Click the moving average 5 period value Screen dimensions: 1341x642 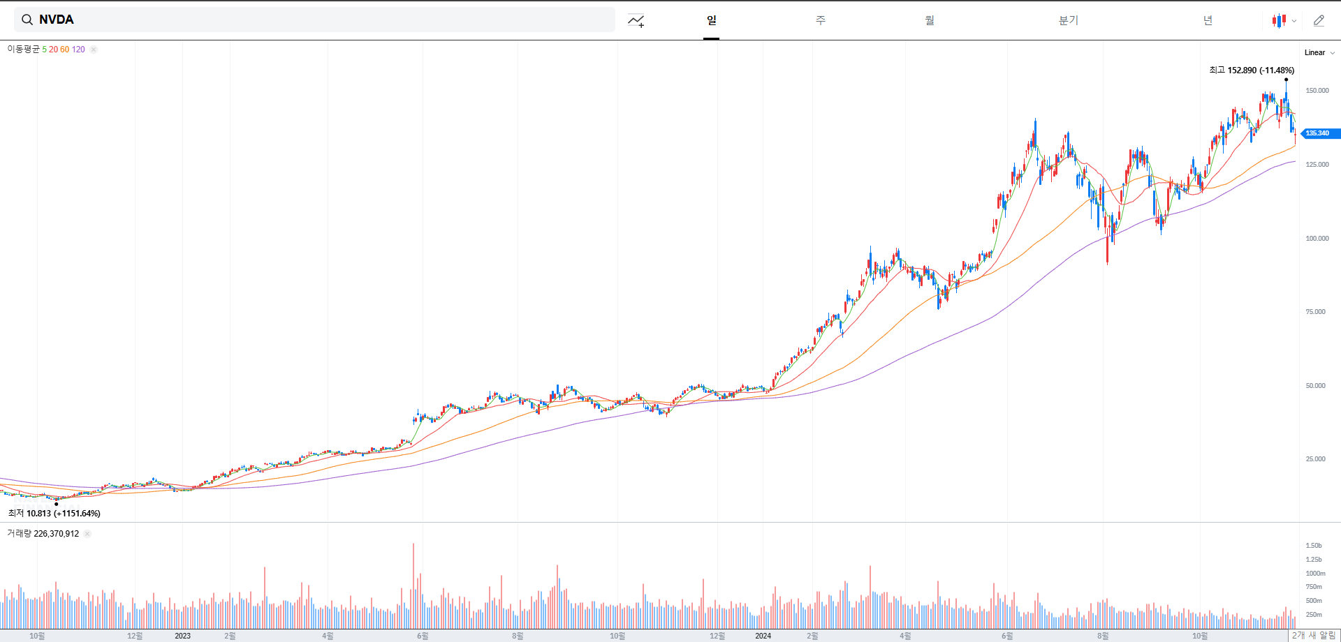point(44,50)
